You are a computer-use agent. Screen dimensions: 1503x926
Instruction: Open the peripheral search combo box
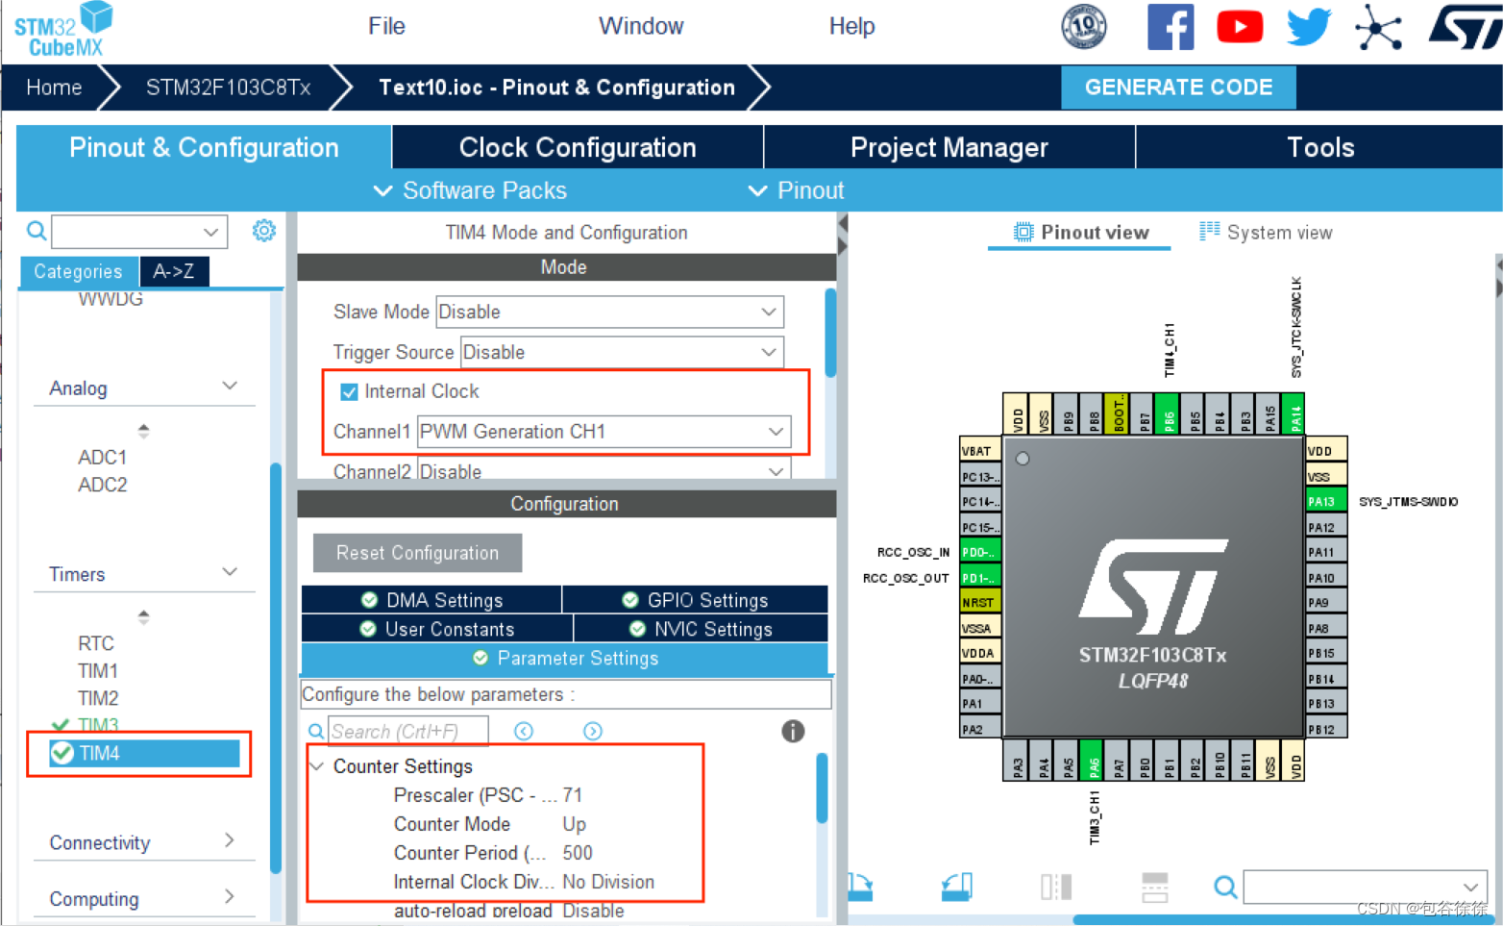[x=139, y=232]
